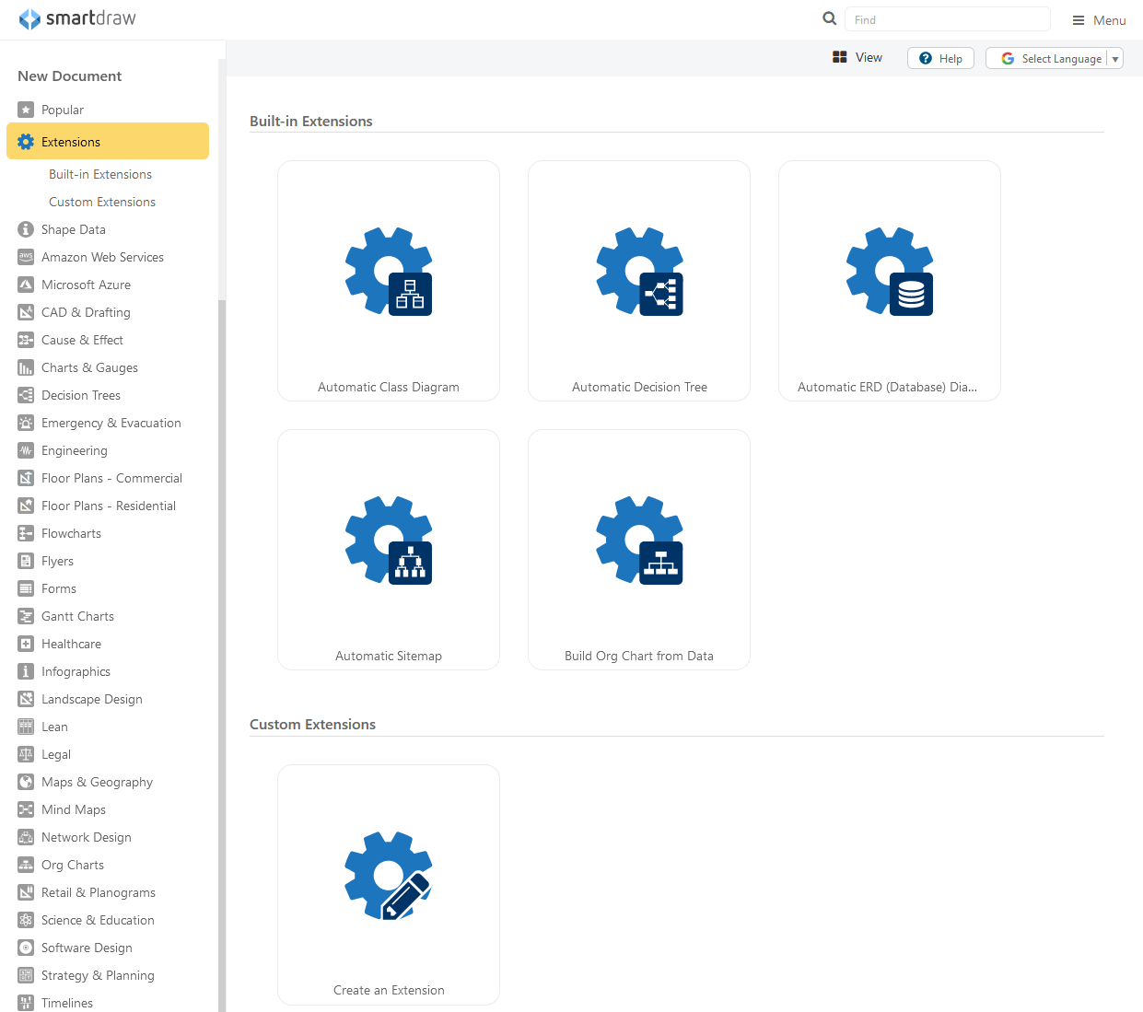Click the SmartDraw logo
1143x1012 pixels.
[77, 18]
